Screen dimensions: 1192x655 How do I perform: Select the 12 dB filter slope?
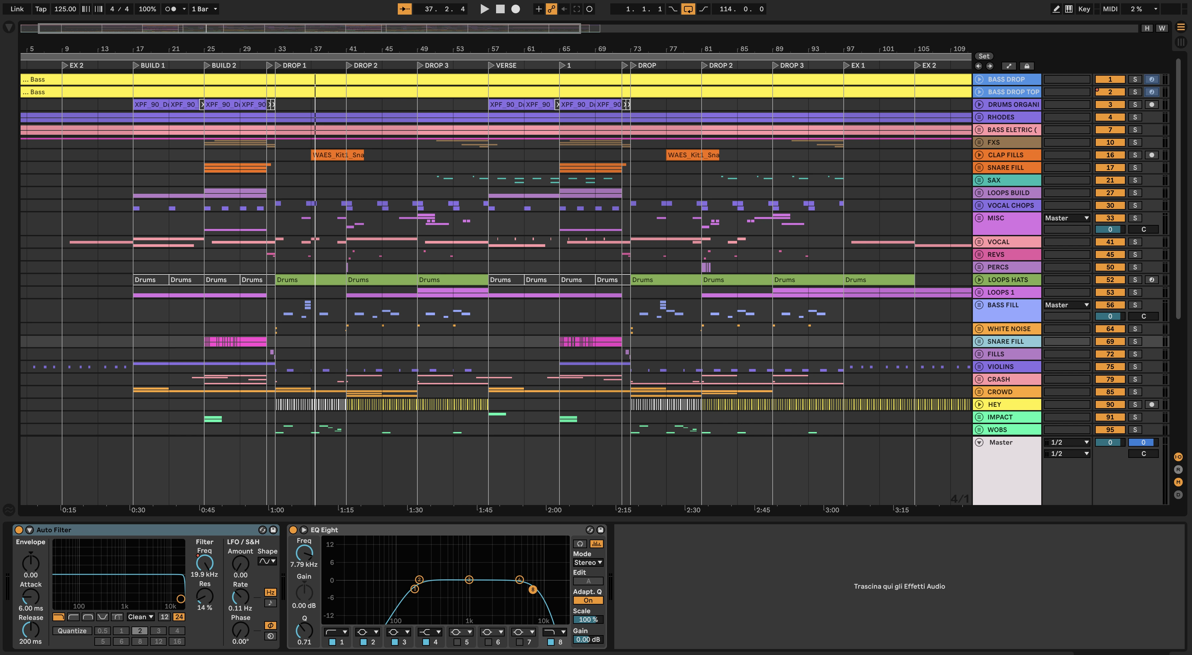pos(164,617)
